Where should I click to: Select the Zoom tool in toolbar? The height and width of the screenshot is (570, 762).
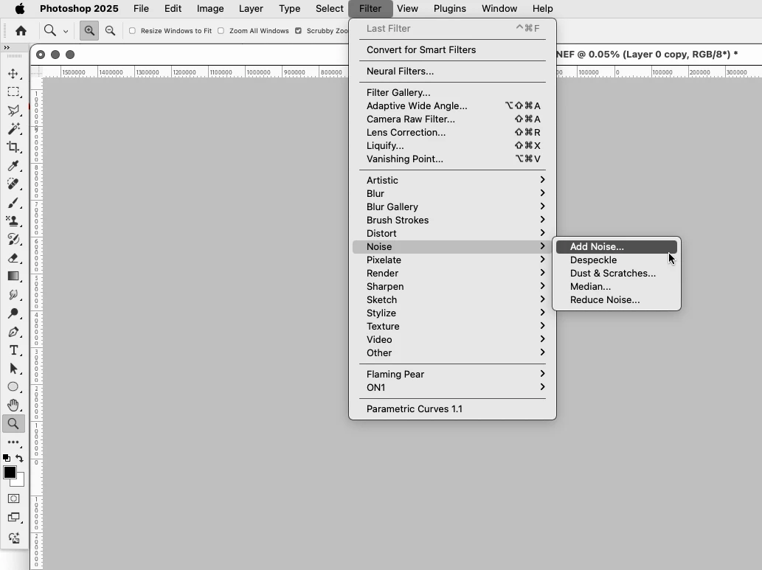(x=13, y=424)
